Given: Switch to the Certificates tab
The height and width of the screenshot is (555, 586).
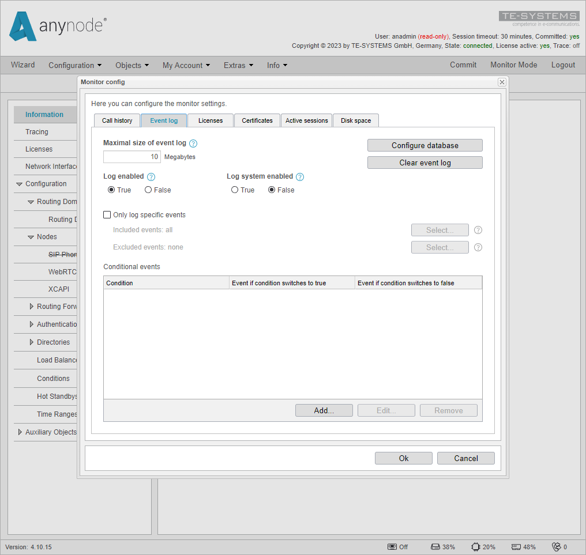Looking at the screenshot, I should tap(257, 120).
